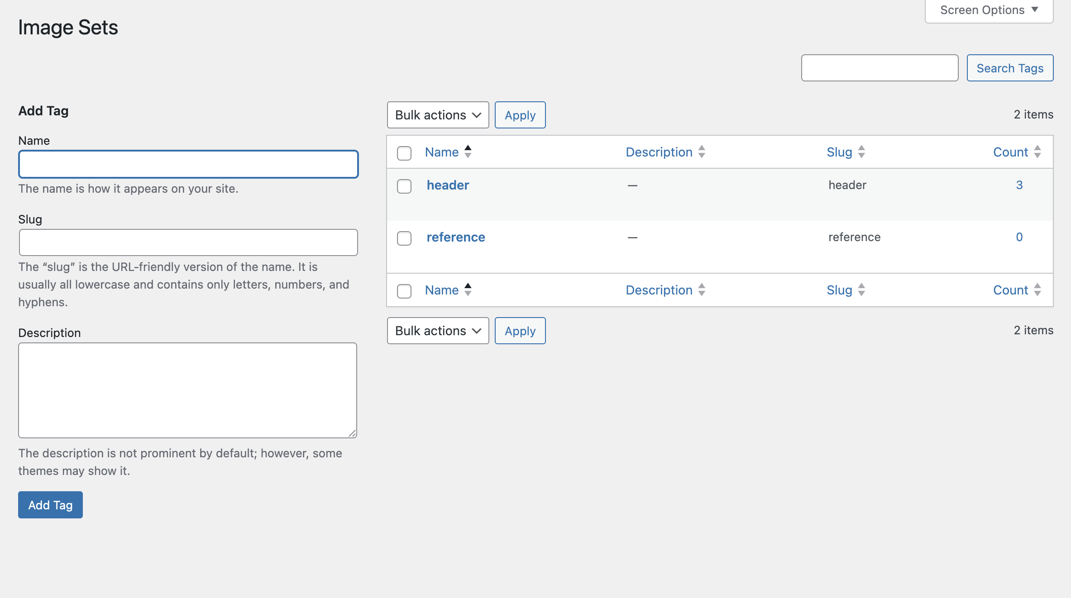Image resolution: width=1071 pixels, height=598 pixels.
Task: Sort the table by Count column
Action: 1010,152
